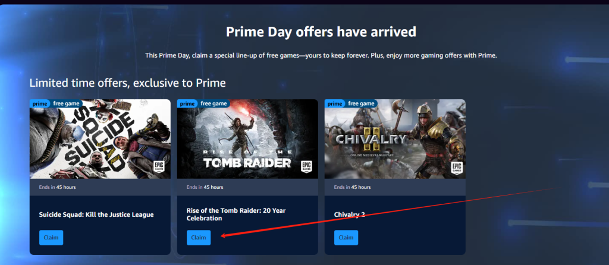This screenshot has height=265, width=609.
Task: Claim Suicide Squad: Kill the Justice League
Action: point(51,238)
